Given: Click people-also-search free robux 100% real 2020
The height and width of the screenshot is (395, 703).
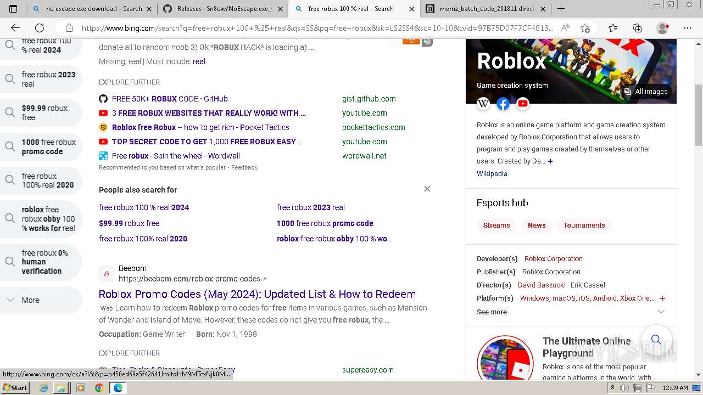Looking at the screenshot, I should pos(143,239).
